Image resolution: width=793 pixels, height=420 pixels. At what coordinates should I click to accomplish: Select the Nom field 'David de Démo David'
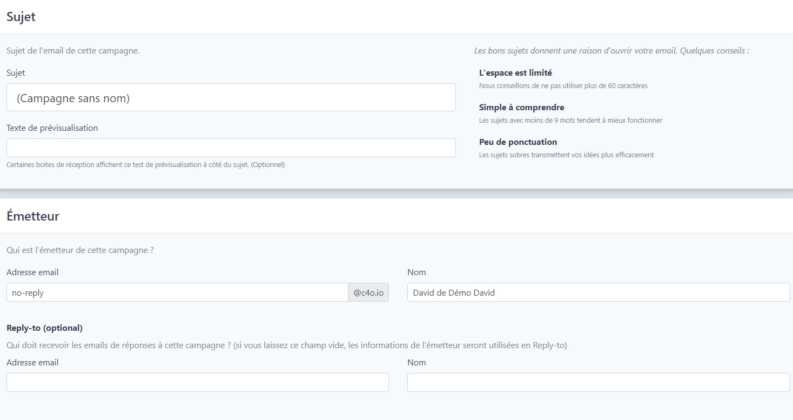pos(599,292)
